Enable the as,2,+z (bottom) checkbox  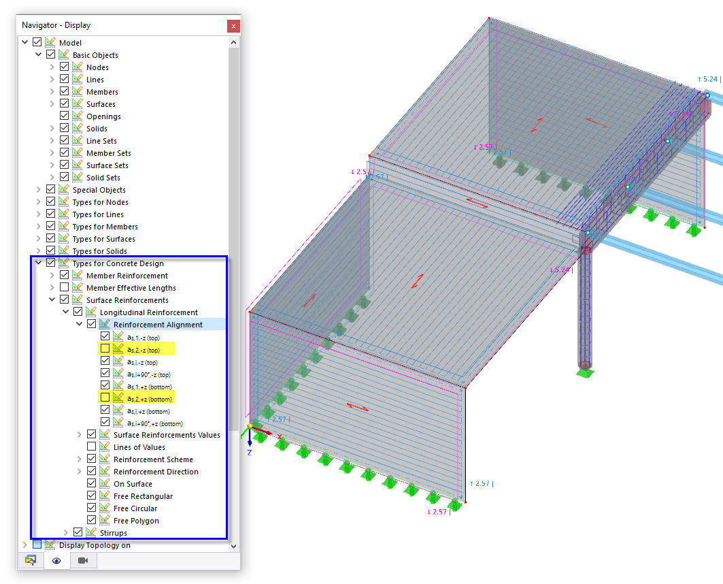105,398
